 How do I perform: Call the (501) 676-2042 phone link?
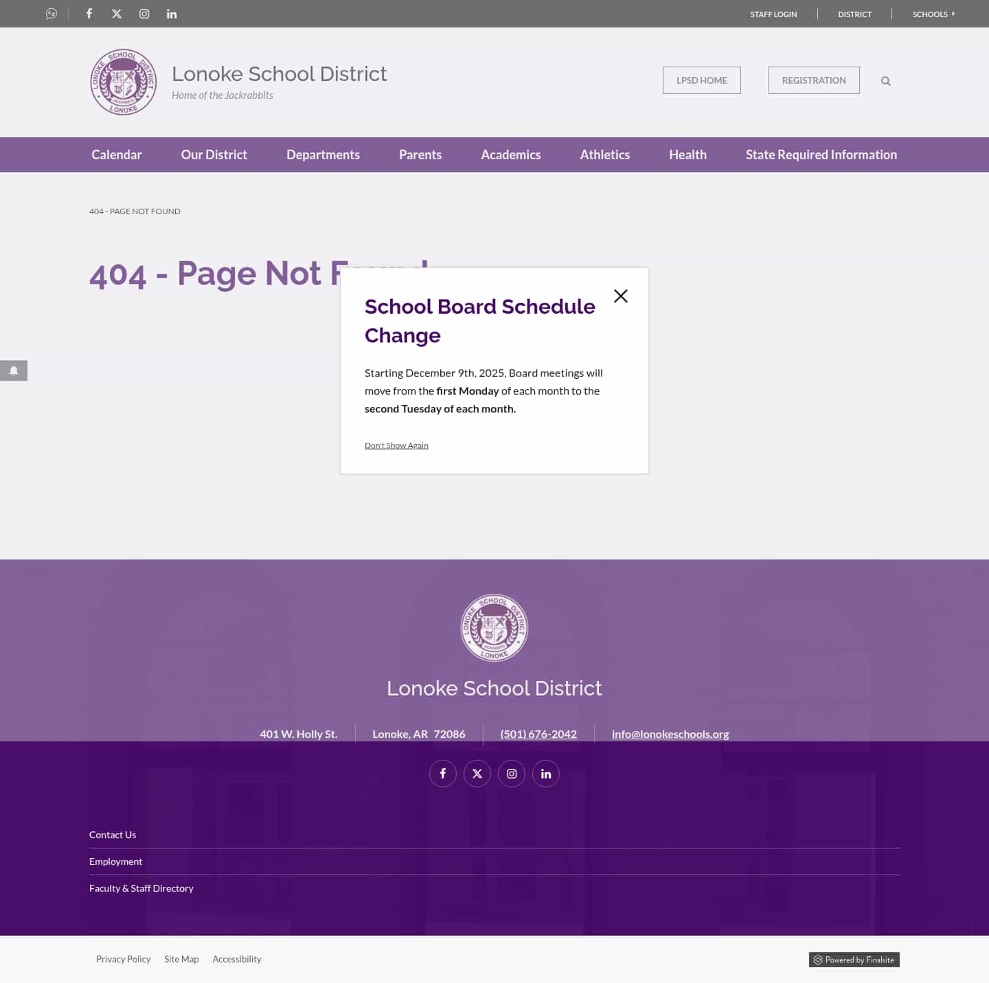pyautogui.click(x=538, y=733)
